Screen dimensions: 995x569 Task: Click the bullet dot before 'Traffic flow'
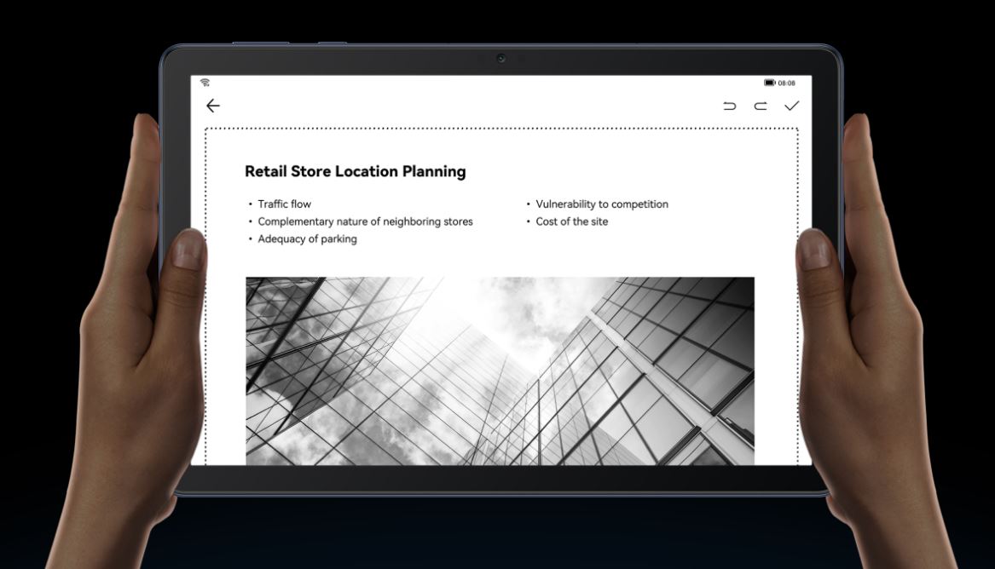click(251, 204)
